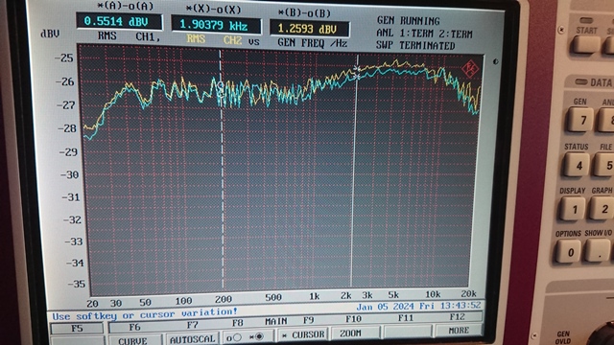This screenshot has width=614, height=345.
Task: Click the F10 softkey label
Action: 353,319
